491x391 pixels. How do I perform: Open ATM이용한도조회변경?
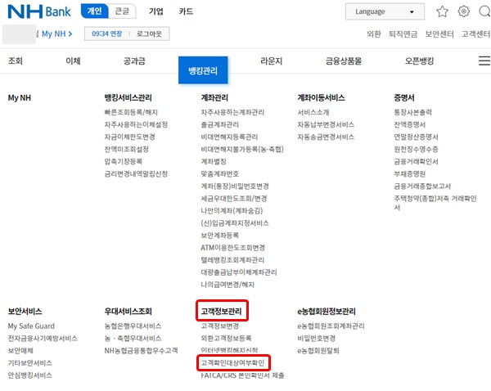pos(233,248)
